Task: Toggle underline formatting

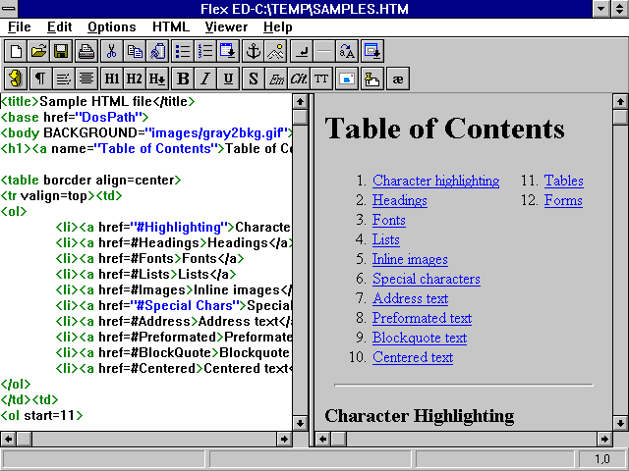Action: tap(228, 78)
